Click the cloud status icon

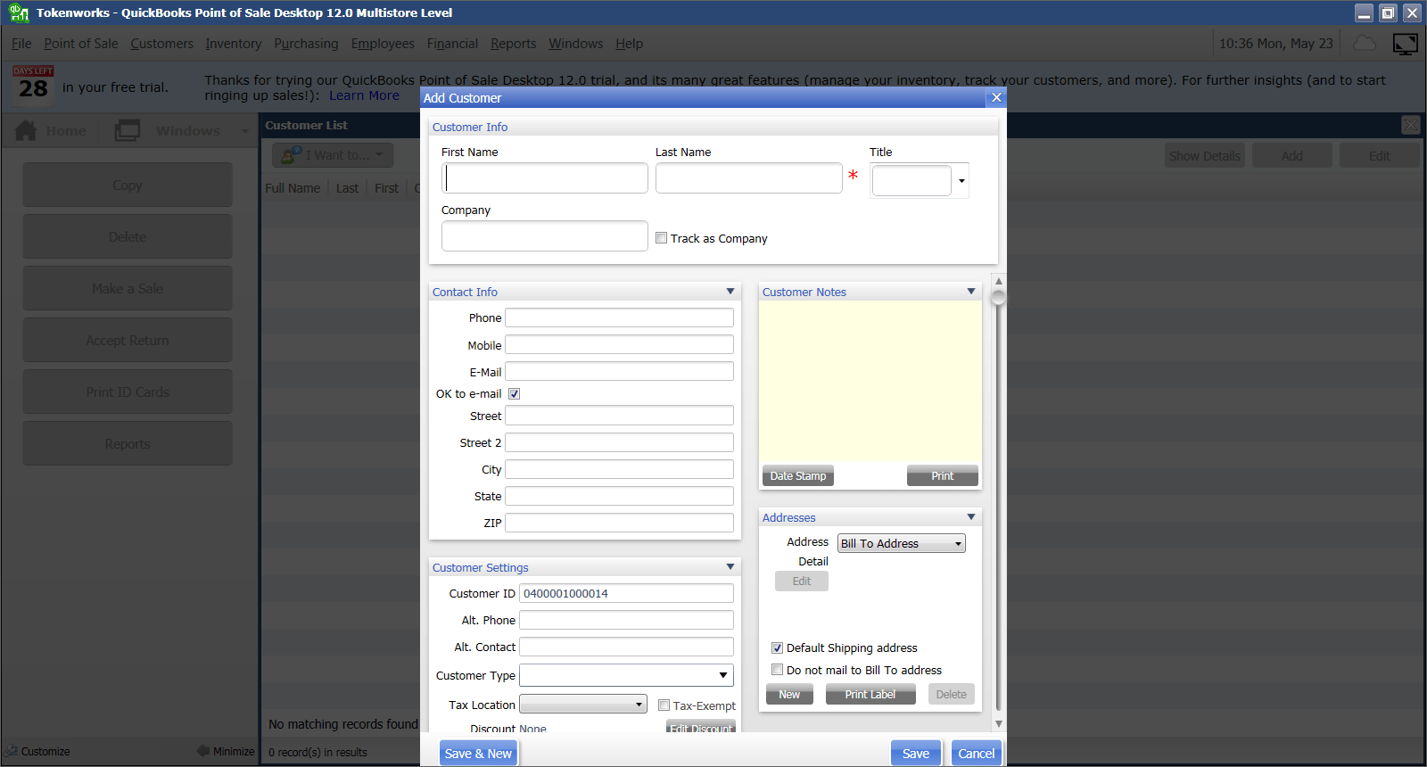click(1365, 43)
